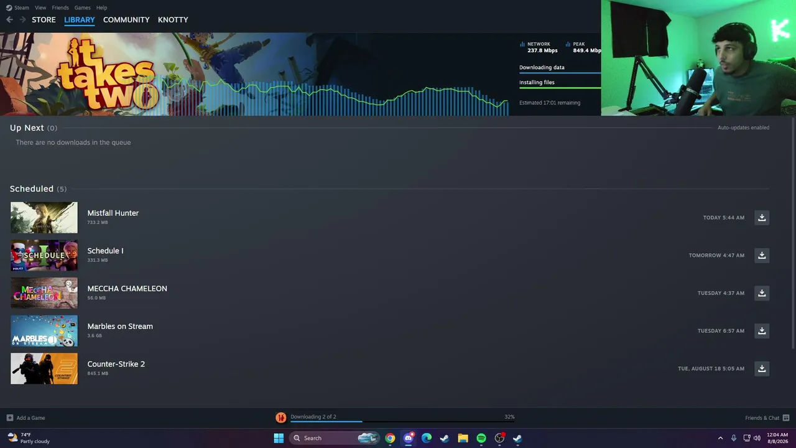Click the "Scheduled (5)" section heading

[x=38, y=189]
